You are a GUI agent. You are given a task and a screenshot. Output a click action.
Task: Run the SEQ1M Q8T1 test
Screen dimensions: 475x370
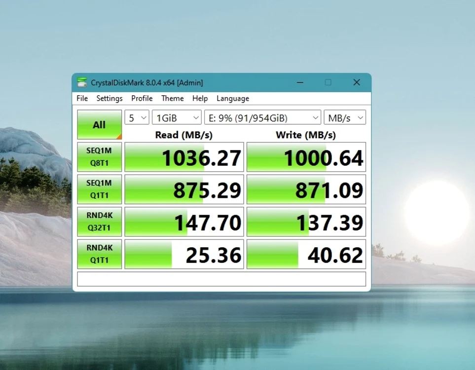[99, 157]
